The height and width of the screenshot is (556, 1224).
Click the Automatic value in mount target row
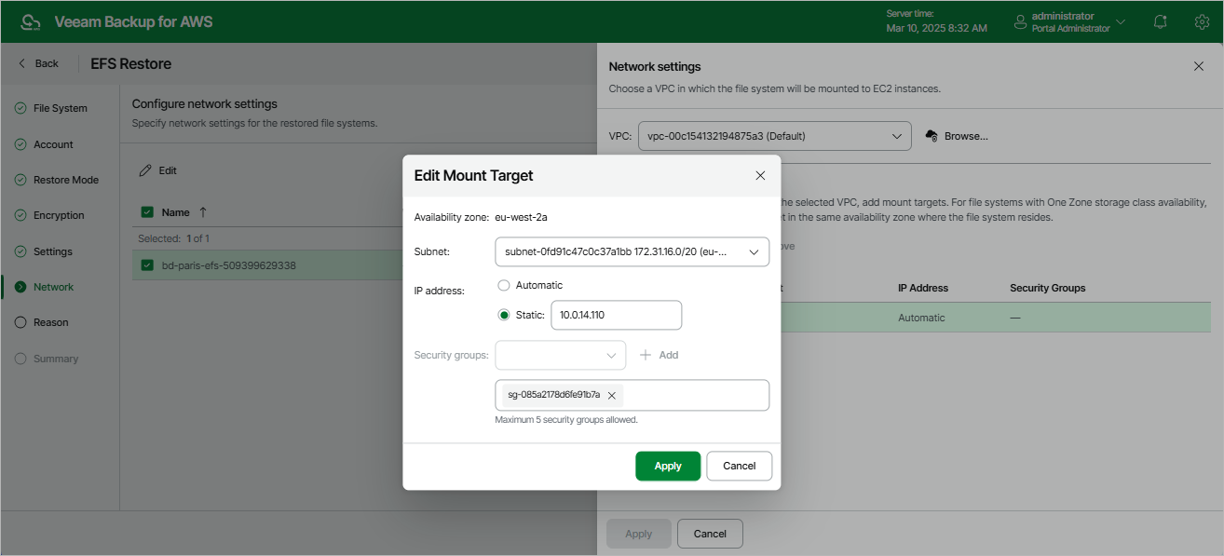click(921, 318)
